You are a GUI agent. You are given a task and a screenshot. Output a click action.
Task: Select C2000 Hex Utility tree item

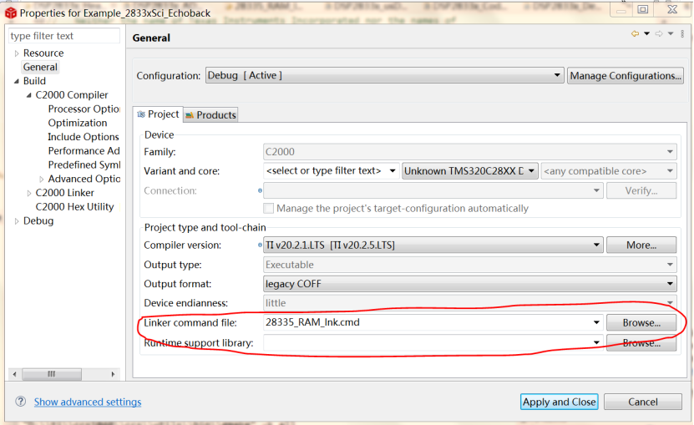[x=75, y=207]
